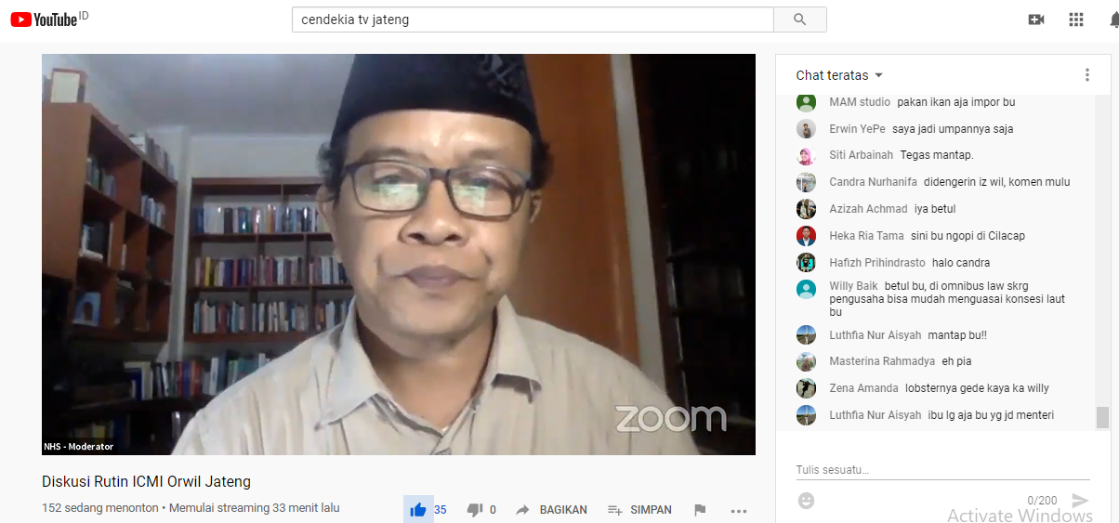Image resolution: width=1119 pixels, height=523 pixels.
Task: Toggle like on the video
Action: coord(418,510)
